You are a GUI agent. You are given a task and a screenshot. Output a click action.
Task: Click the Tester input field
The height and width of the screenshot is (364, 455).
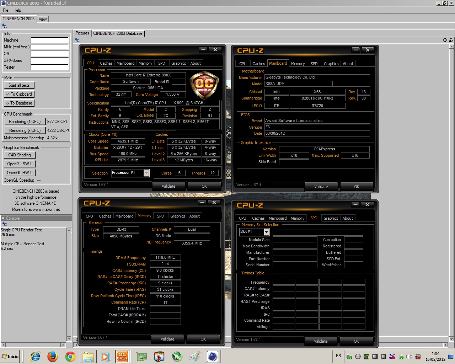(x=49, y=67)
